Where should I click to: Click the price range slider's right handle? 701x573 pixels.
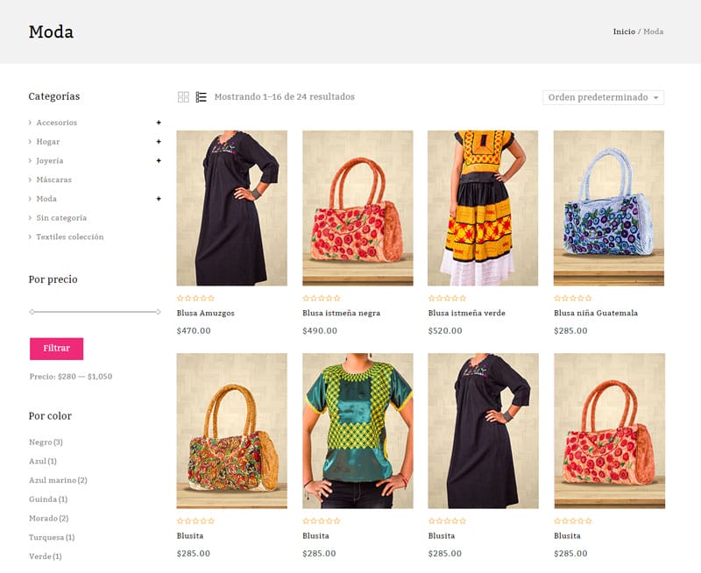click(159, 312)
